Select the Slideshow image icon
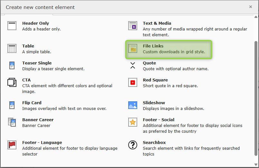The height and width of the screenshot is (168, 259). pyautogui.click(x=133, y=105)
